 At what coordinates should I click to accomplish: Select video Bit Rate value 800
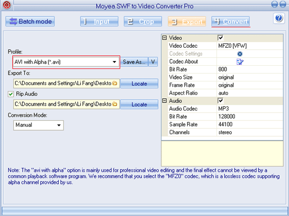point(250,69)
